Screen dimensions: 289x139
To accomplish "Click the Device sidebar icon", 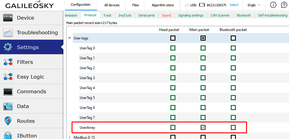I will (x=8, y=18).
